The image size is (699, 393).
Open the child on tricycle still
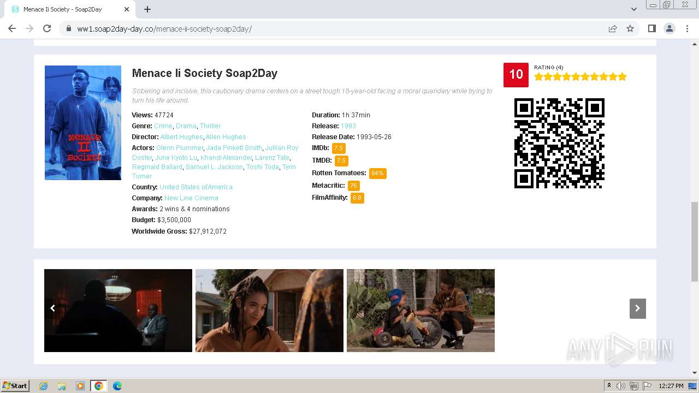click(x=420, y=311)
